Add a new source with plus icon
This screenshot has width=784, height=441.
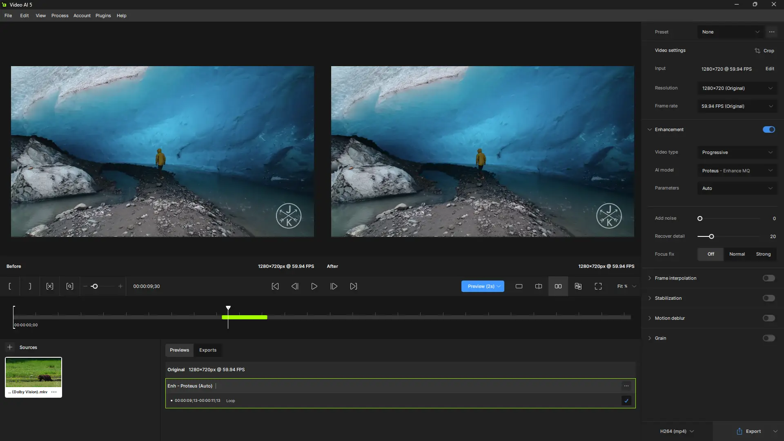[10, 347]
